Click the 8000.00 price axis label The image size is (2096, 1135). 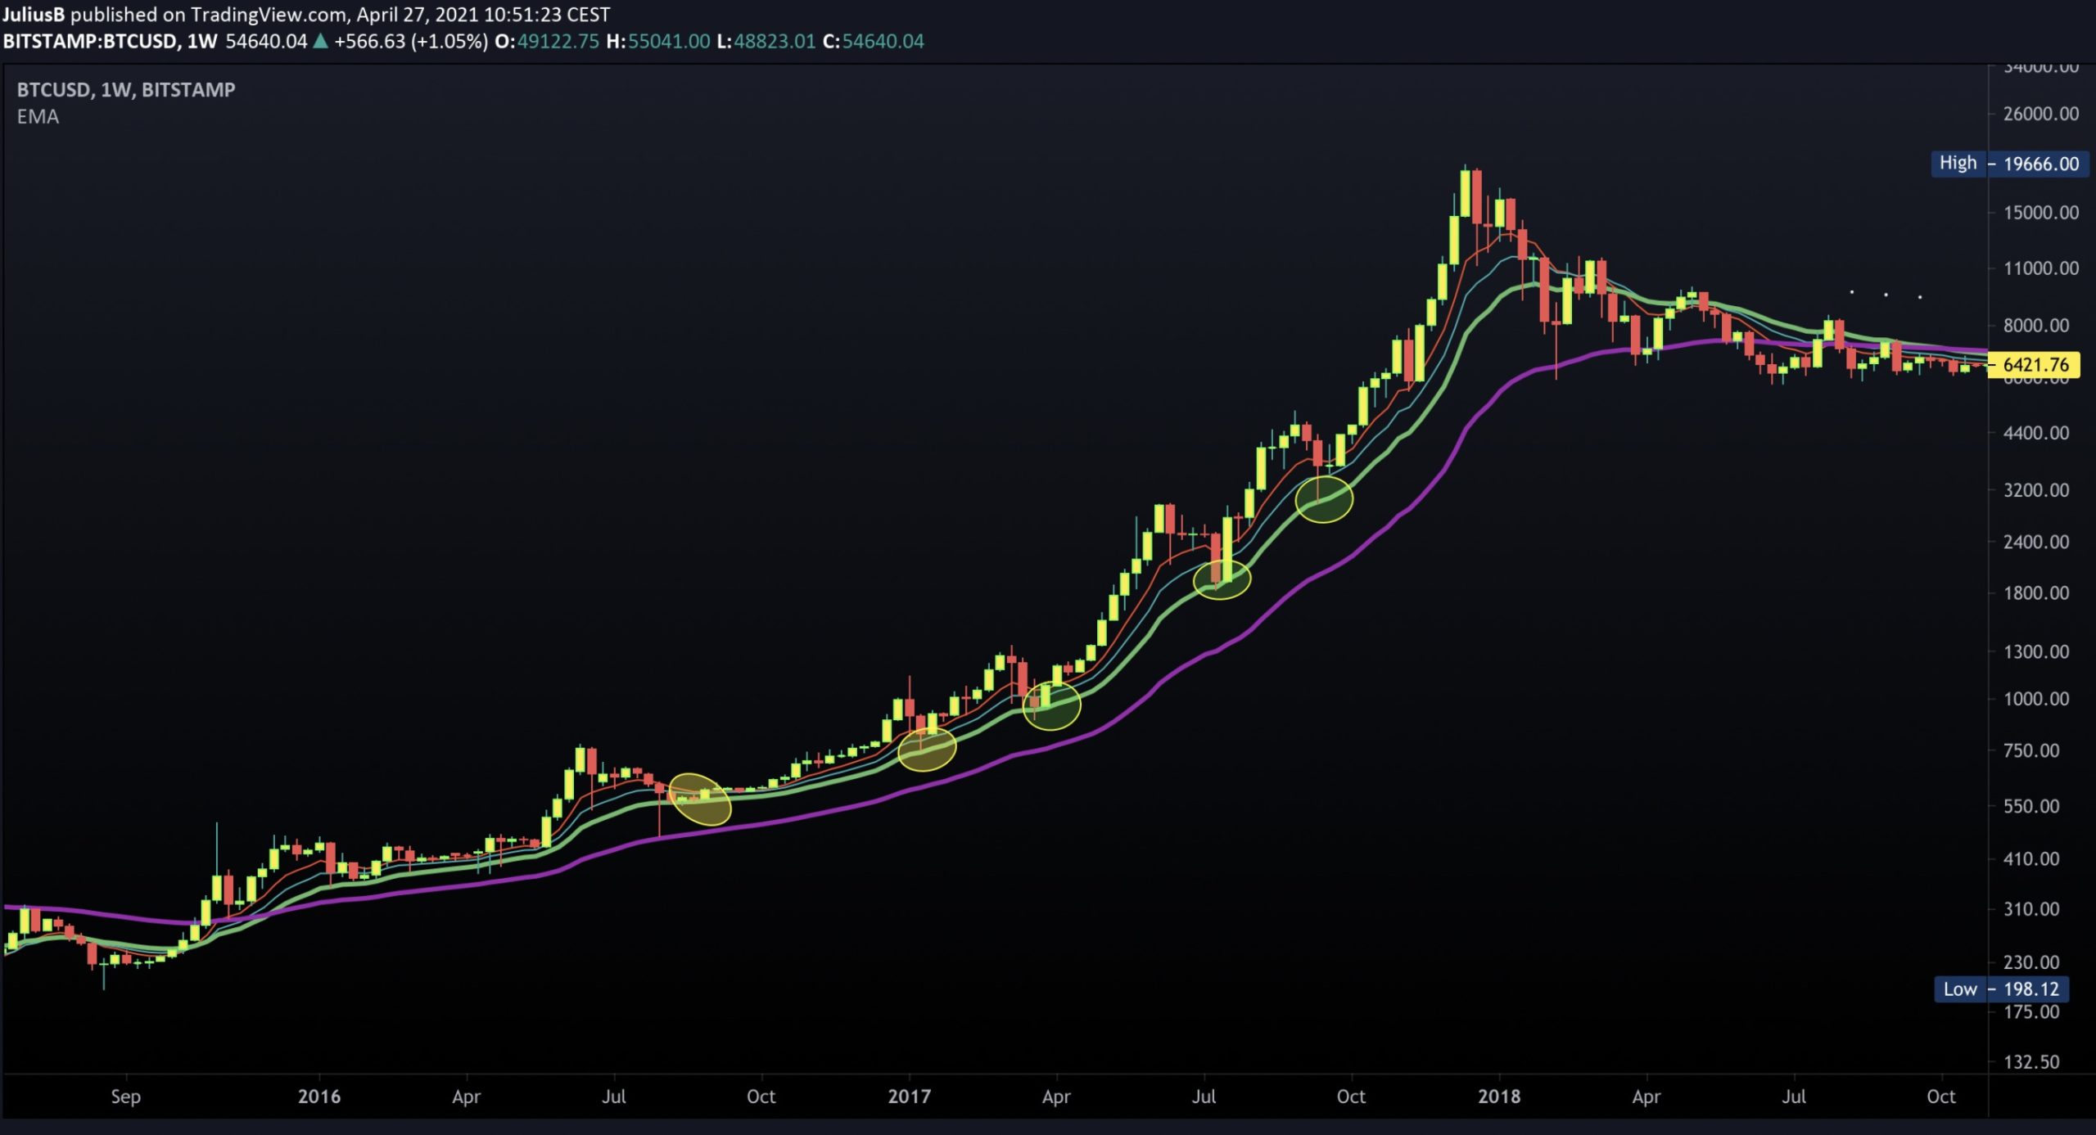pos(2035,326)
